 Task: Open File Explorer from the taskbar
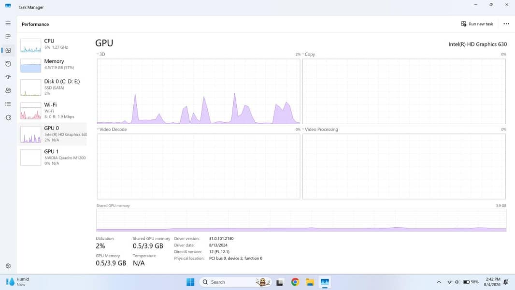click(x=310, y=282)
